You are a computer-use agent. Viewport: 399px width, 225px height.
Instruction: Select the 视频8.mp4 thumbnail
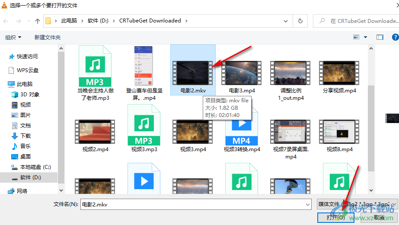point(339,132)
